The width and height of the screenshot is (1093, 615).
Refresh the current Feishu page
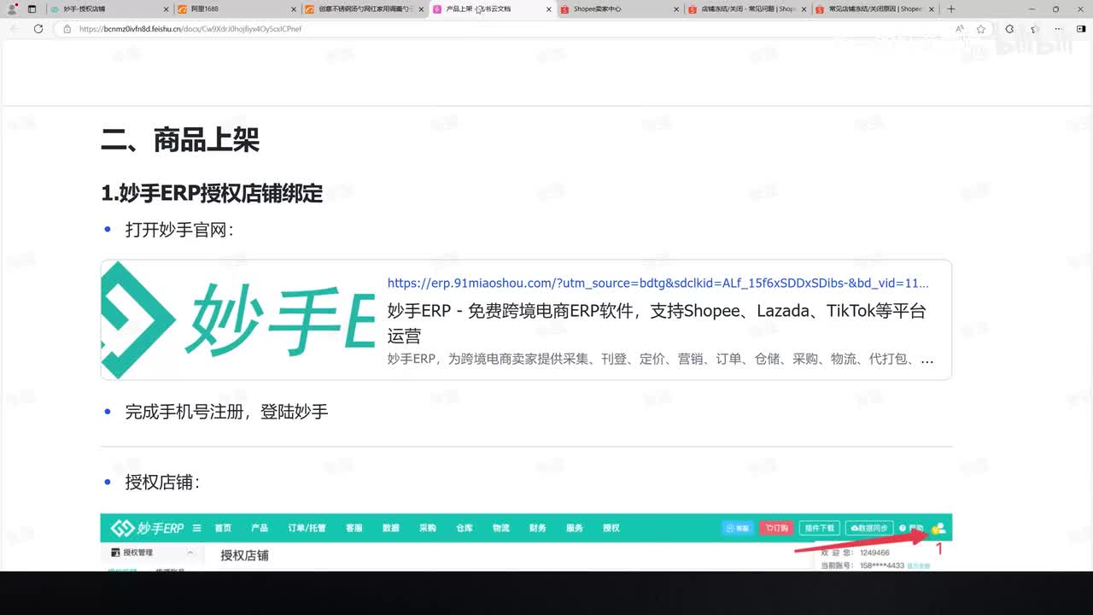tap(38, 28)
